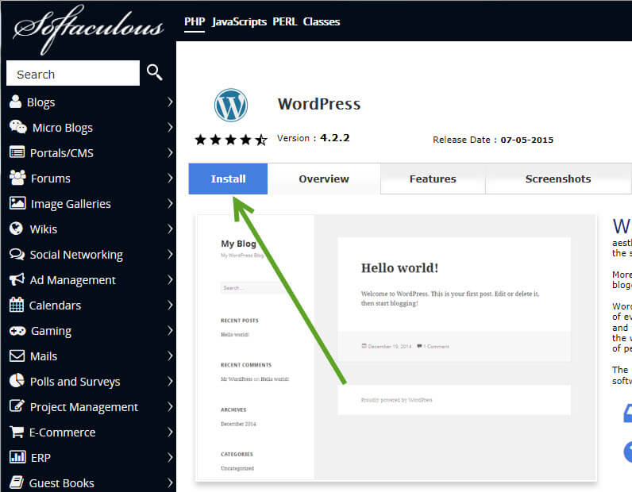The image size is (632, 492).
Task: Expand the Micro Blogs category chevron
Action: (170, 127)
